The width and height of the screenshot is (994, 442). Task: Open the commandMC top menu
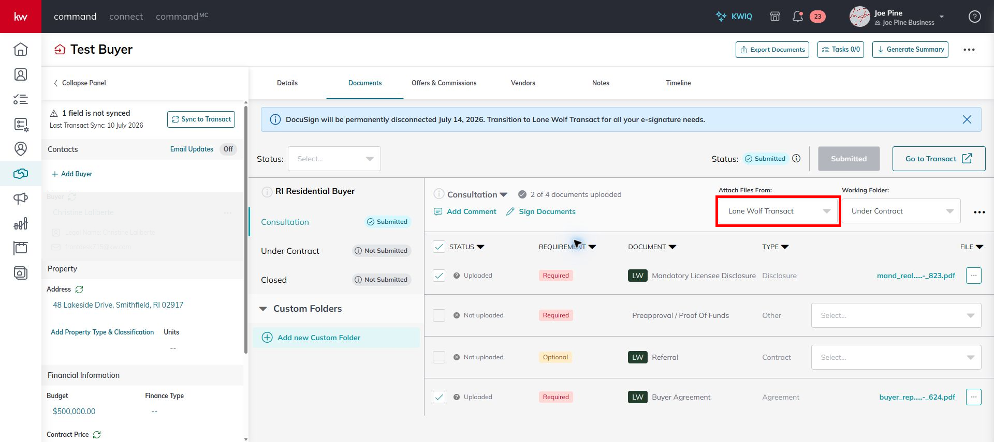coord(182,17)
